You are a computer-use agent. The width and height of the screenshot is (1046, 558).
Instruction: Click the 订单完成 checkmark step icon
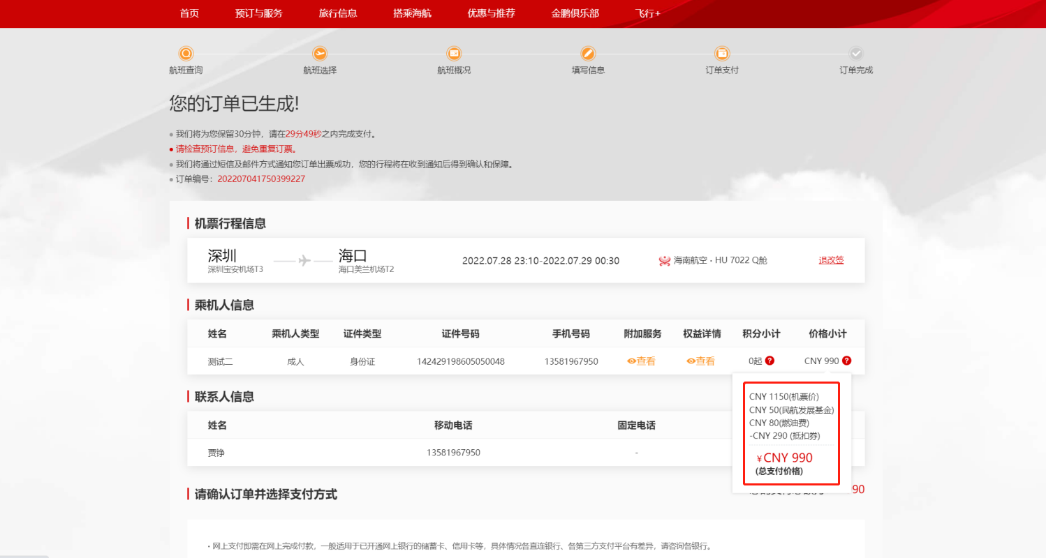point(856,54)
